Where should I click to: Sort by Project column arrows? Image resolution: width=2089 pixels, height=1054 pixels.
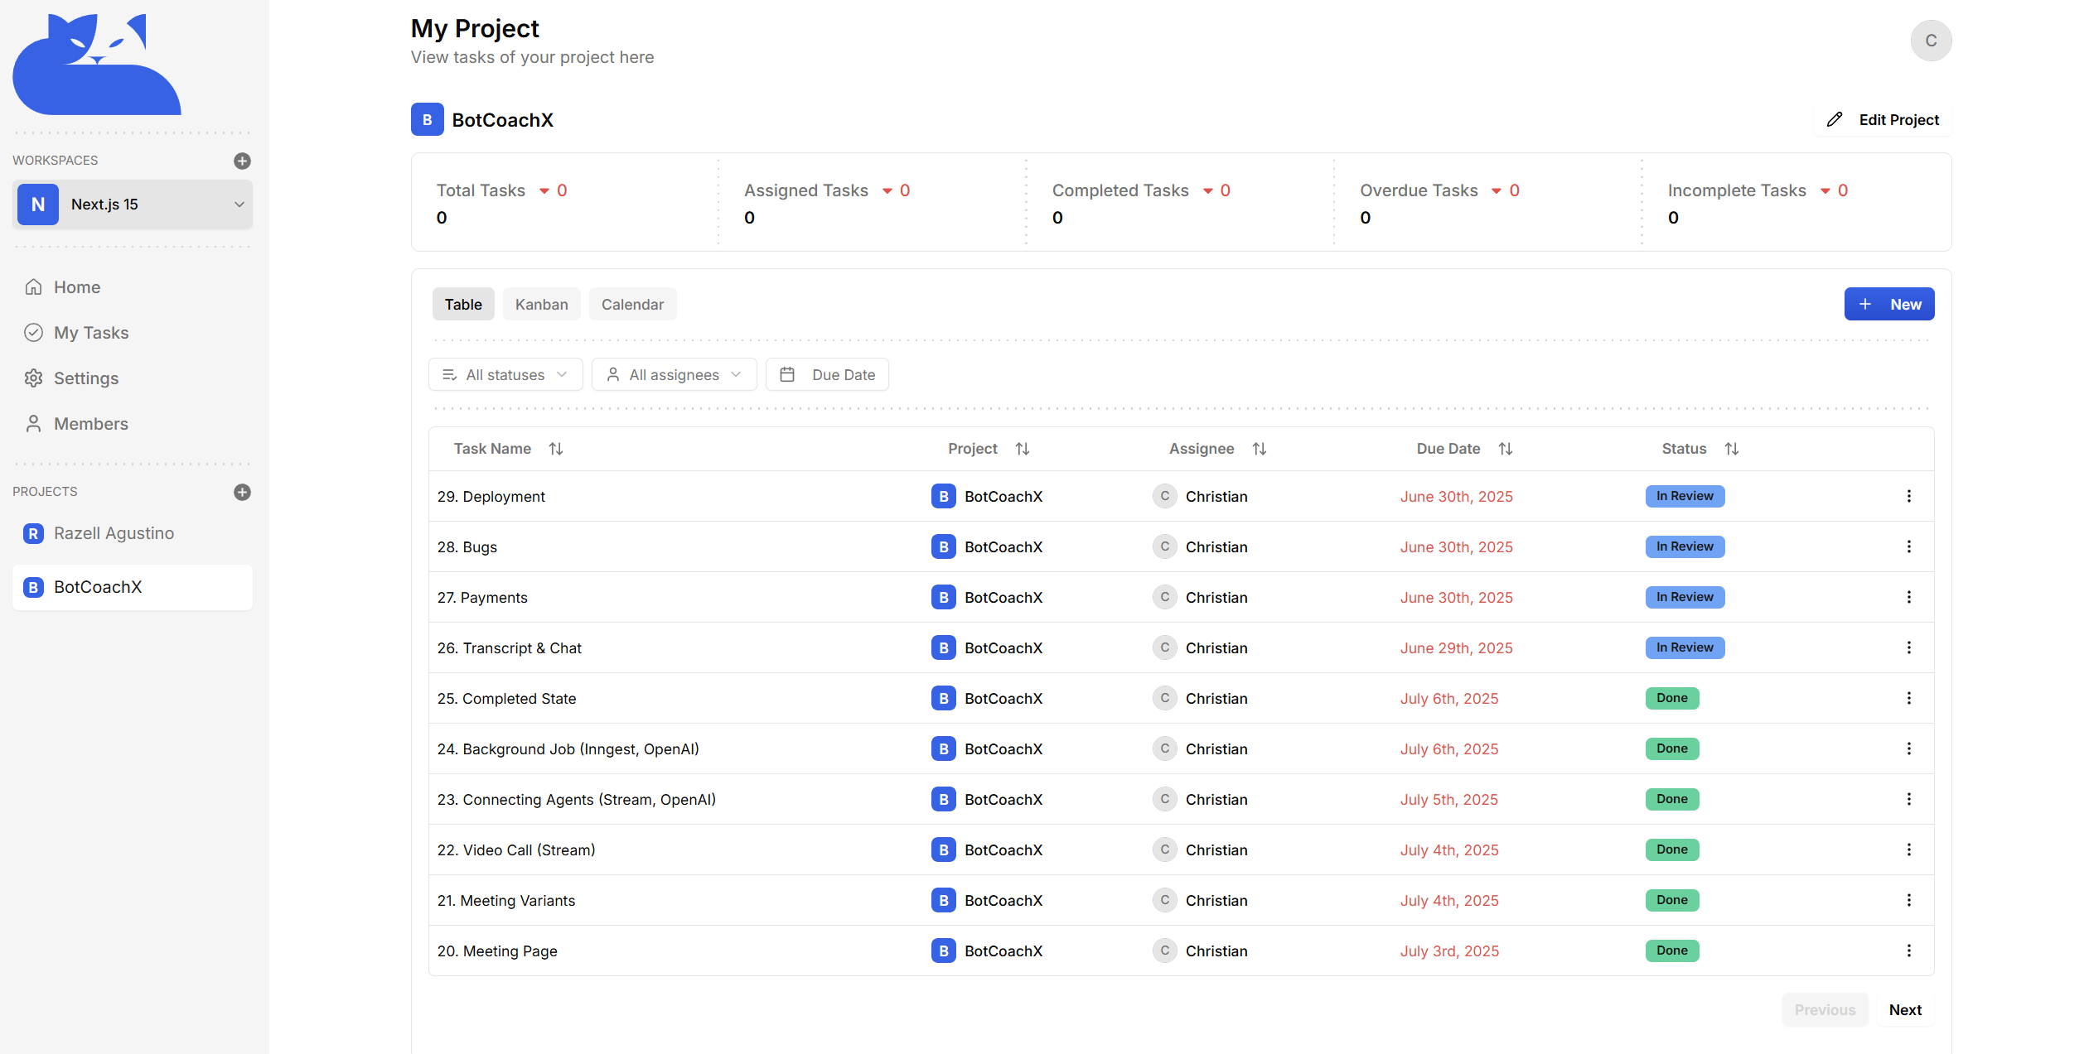click(x=1023, y=449)
